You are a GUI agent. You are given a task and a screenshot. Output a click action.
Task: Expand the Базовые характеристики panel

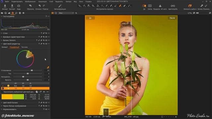click(2, 37)
